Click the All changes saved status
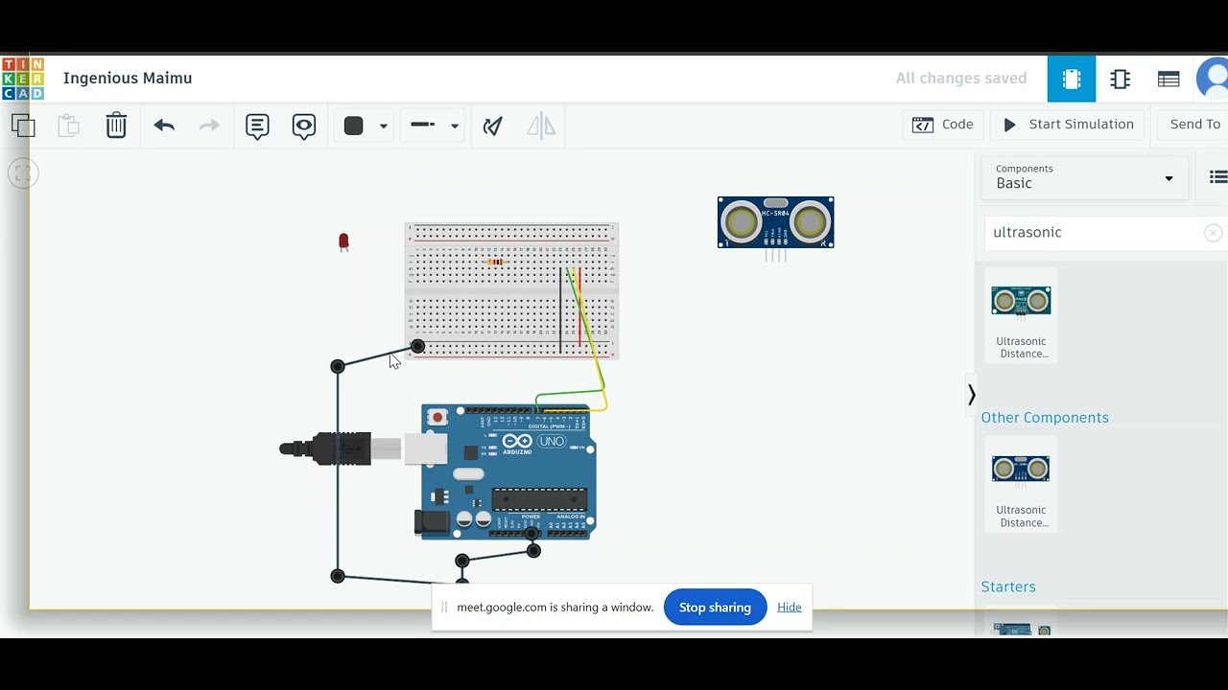Screen dimensions: 1228x690 point(961,79)
